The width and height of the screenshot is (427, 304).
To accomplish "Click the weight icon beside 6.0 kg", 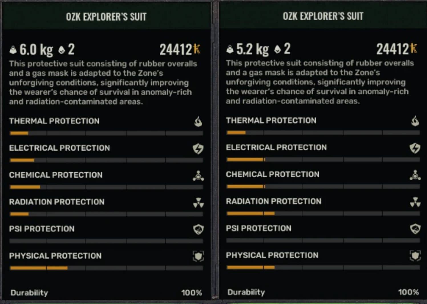I will tap(13, 50).
